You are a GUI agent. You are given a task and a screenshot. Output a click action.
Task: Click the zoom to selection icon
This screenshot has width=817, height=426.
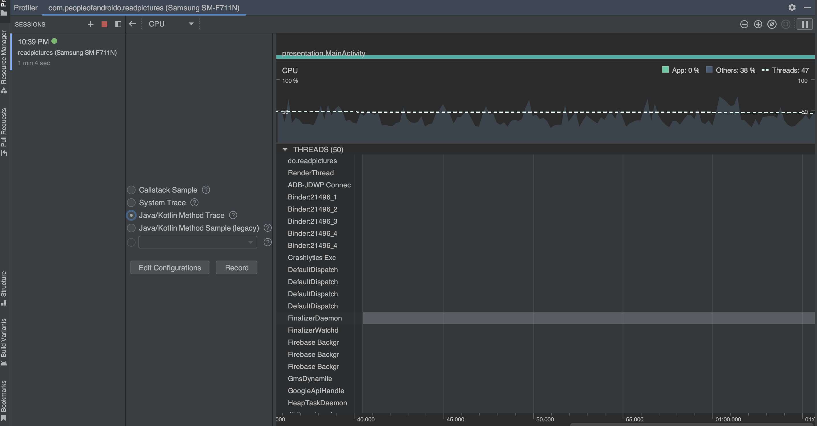[x=786, y=24]
